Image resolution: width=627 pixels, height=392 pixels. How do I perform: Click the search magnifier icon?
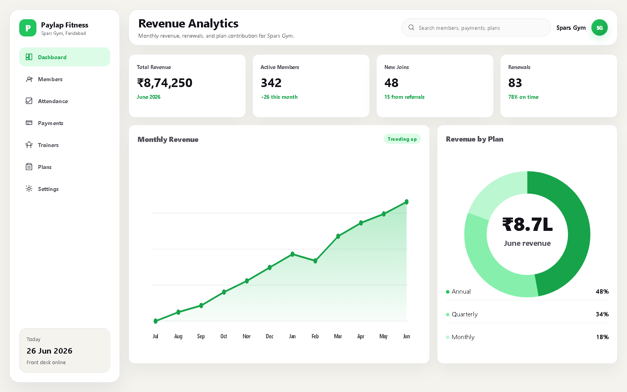coord(411,27)
